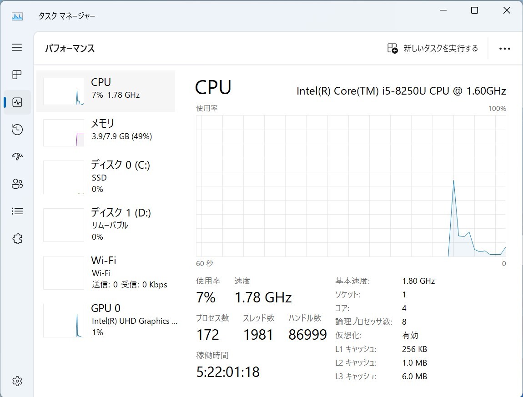
Task: Open Task Manager settings gear
Action: (17, 381)
